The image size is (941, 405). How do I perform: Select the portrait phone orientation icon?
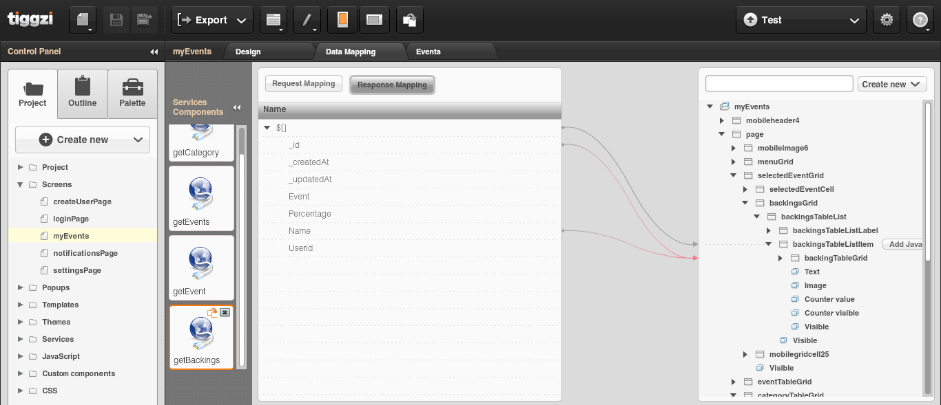coord(342,20)
